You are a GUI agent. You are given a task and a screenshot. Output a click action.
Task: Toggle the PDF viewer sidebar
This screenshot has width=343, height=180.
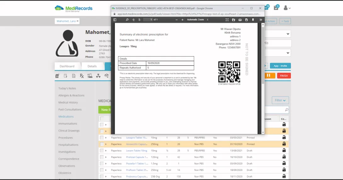[x=115, y=20]
